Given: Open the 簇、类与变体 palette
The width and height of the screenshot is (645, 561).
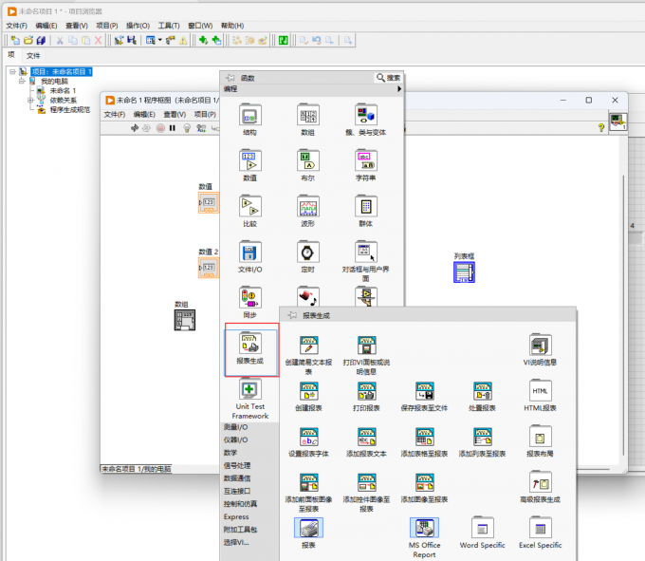Looking at the screenshot, I should (x=366, y=115).
